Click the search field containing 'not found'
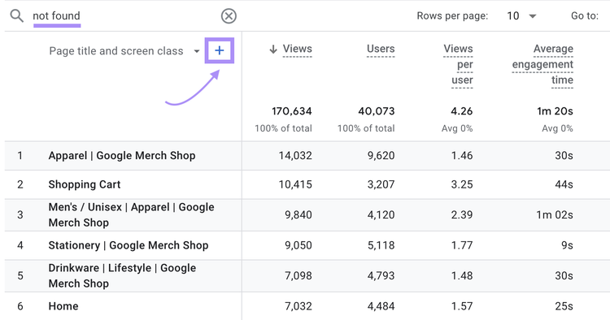The width and height of the screenshot is (610, 320). click(123, 16)
